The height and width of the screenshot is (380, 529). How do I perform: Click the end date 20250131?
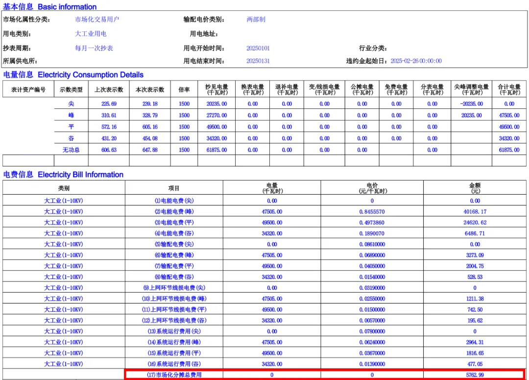pos(258,61)
